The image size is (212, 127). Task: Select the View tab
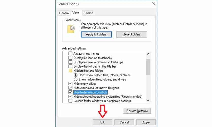[76, 13]
